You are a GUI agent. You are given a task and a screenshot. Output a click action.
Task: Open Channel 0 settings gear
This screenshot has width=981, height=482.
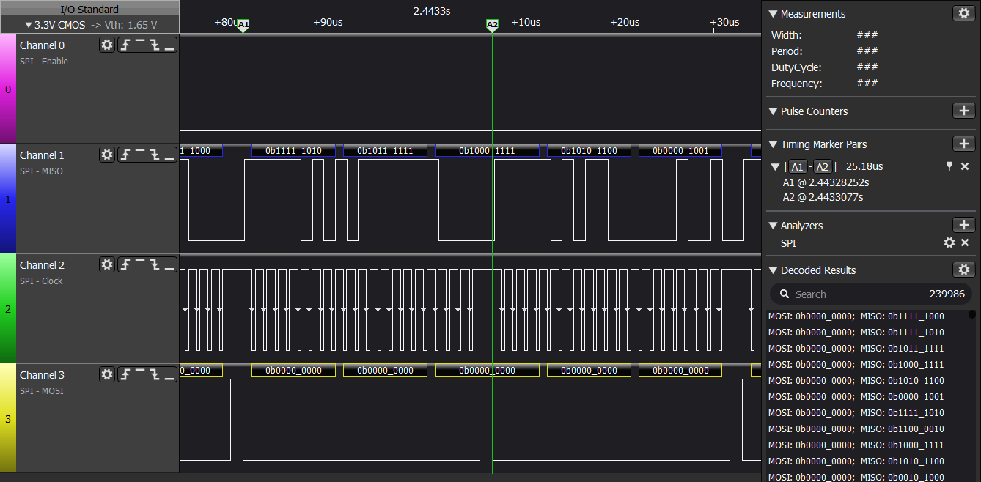[x=107, y=45]
